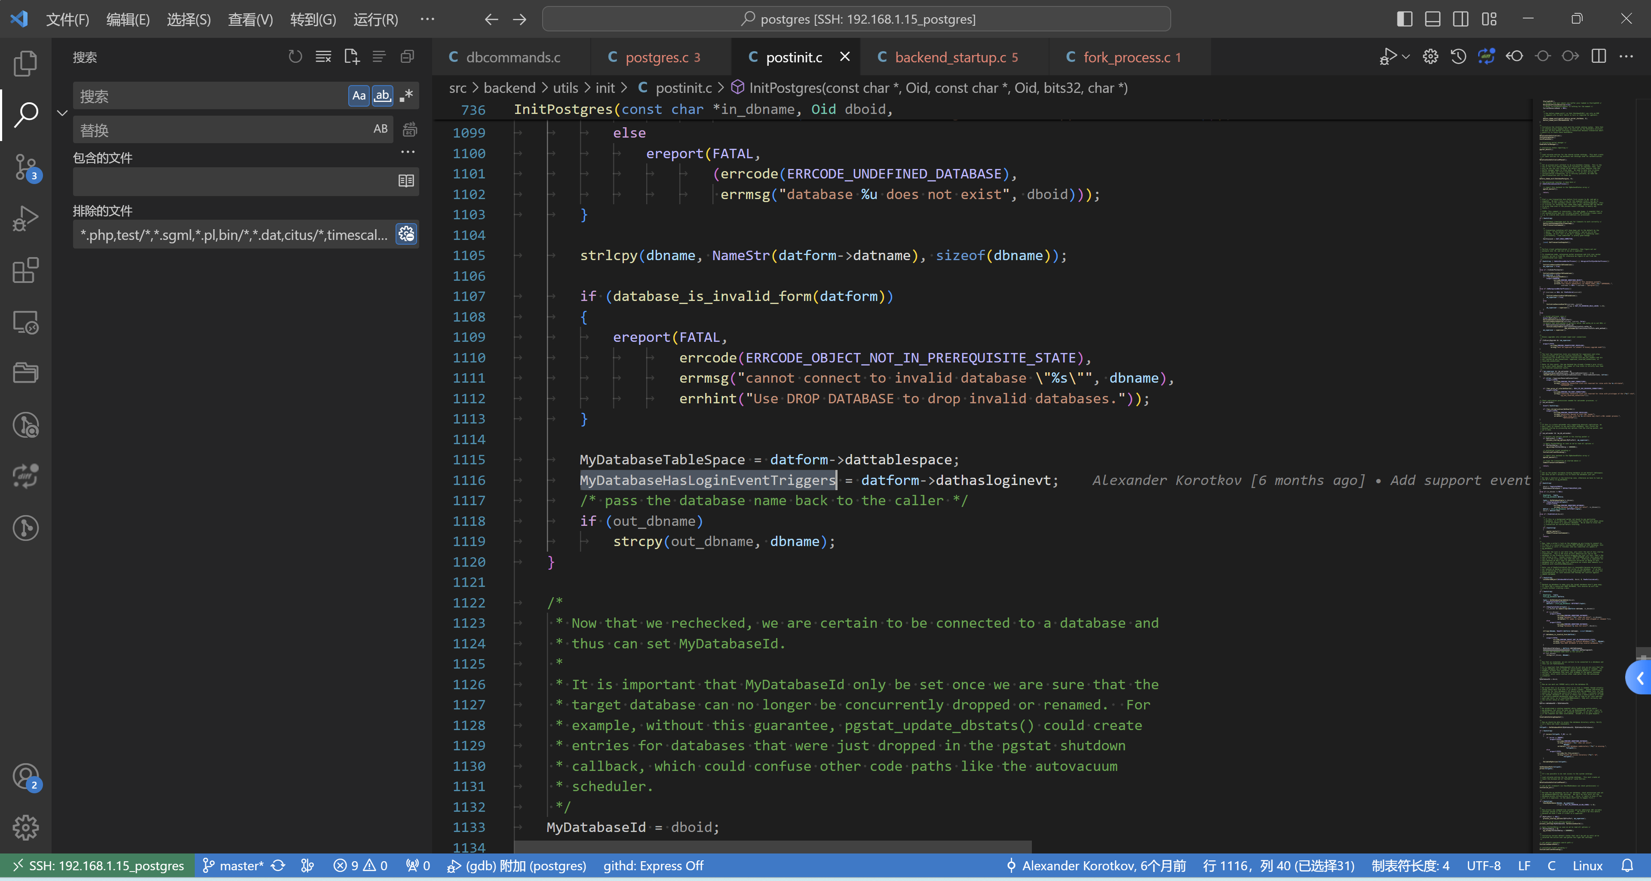Toggle Match Whole Word option

pos(382,96)
